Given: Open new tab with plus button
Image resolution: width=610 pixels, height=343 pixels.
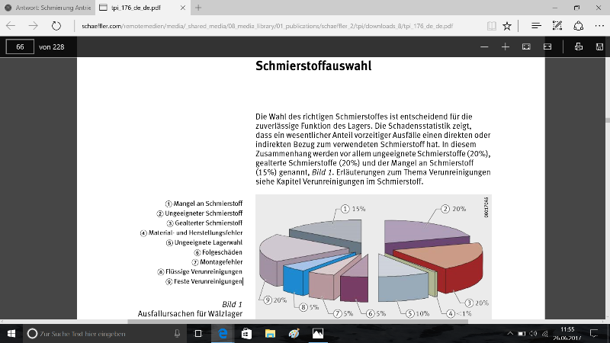Looking at the screenshot, I should 198,8.
